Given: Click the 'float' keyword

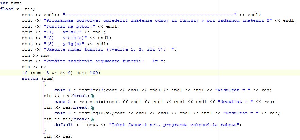Looking at the screenshot, I should [x=7, y=9].
